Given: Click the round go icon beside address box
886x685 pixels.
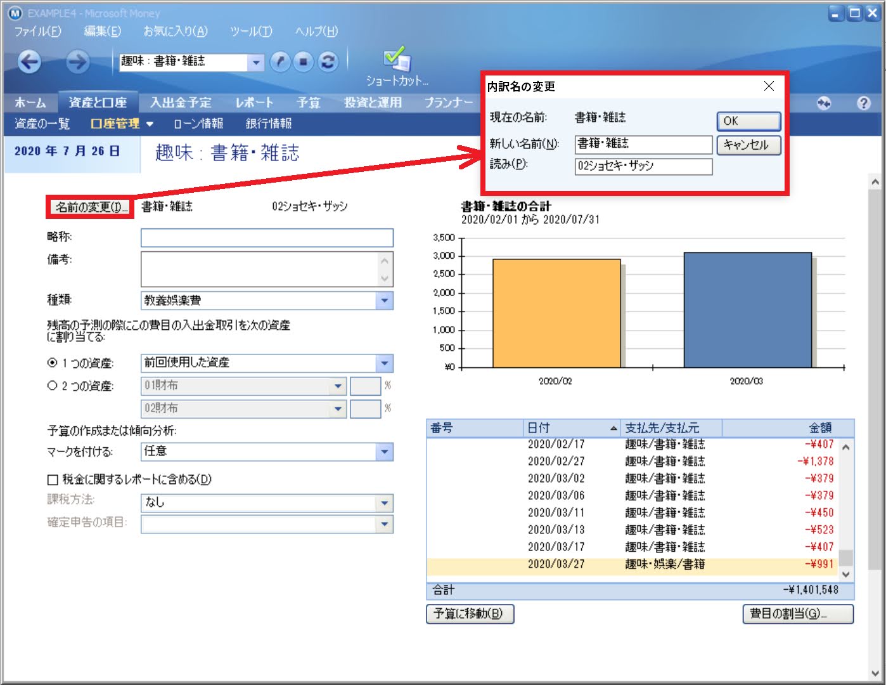Looking at the screenshot, I should tap(280, 62).
